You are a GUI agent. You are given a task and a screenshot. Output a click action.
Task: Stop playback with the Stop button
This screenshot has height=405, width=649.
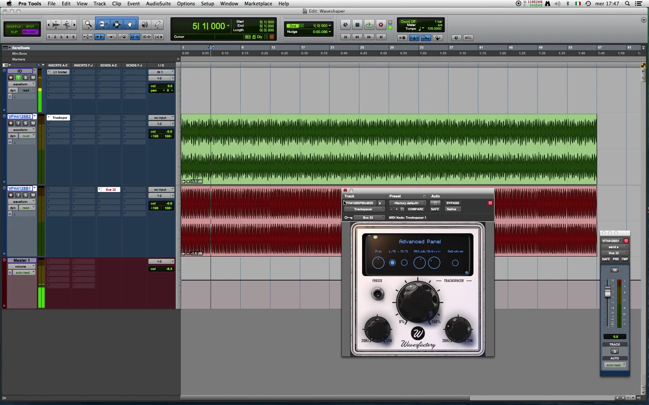(x=357, y=25)
